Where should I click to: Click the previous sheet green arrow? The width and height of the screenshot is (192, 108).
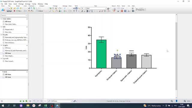[x=20, y=101]
